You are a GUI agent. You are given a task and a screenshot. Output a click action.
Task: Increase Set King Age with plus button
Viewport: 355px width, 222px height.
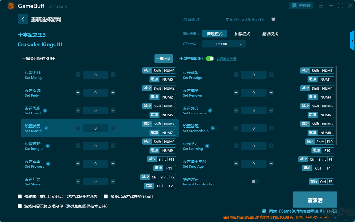tap(271, 164)
